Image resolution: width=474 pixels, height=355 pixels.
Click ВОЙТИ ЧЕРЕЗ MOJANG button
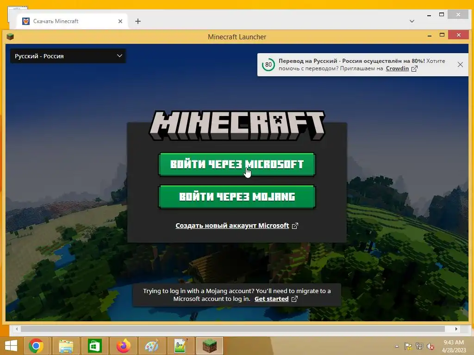(237, 197)
